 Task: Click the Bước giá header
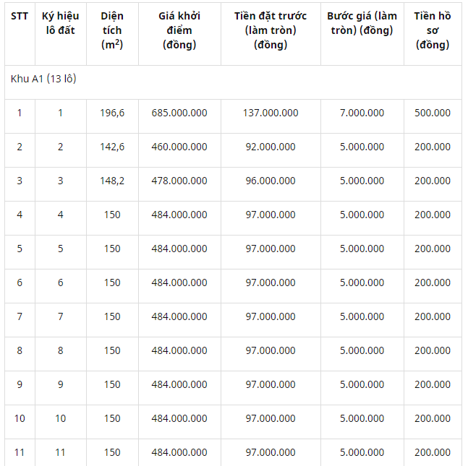pos(362,23)
